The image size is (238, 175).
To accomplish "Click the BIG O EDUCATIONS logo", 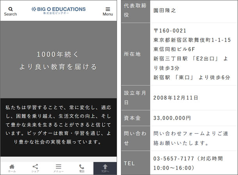I will click(x=59, y=10).
